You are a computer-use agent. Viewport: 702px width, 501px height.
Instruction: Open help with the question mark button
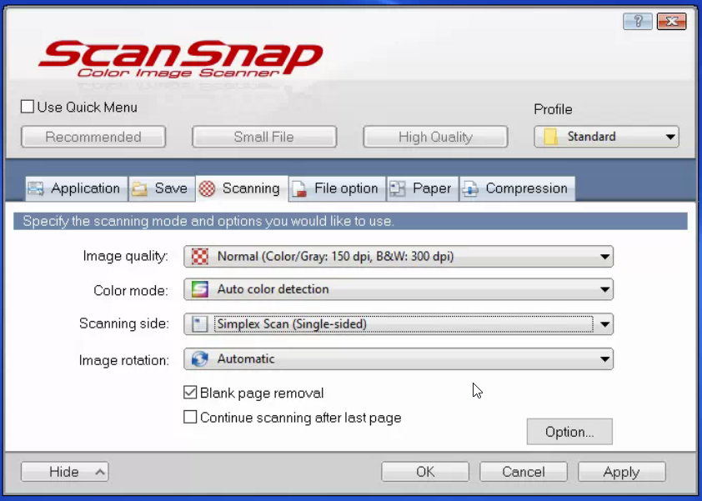coord(638,21)
